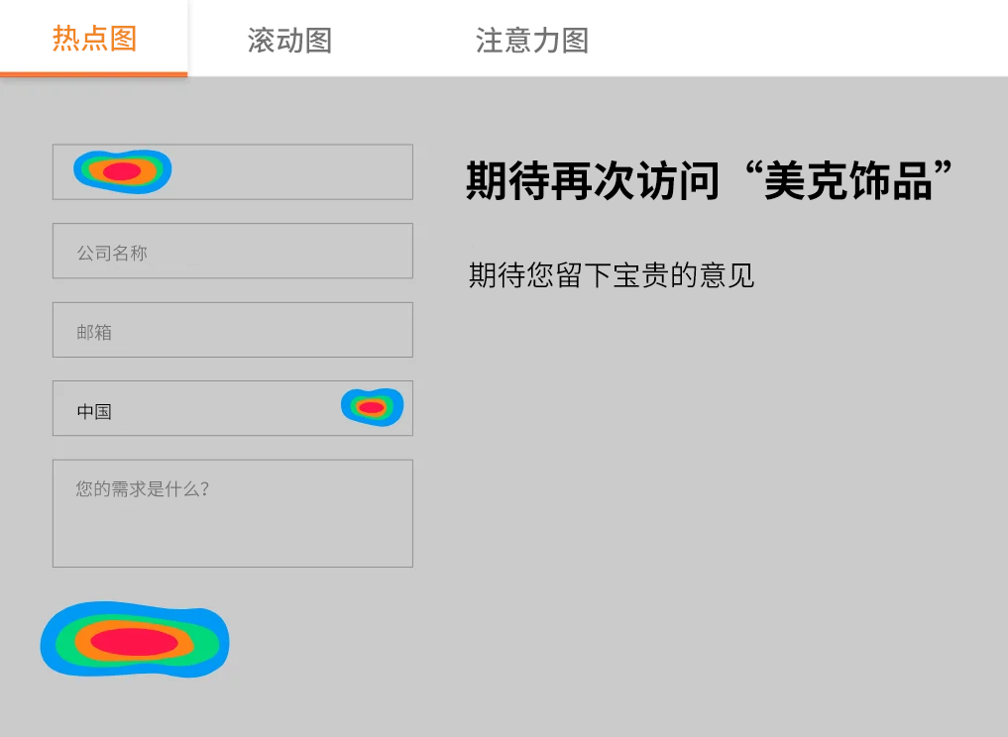Image resolution: width=1008 pixels, height=737 pixels.
Task: Switch to the 热点图 tab
Action: coord(94,40)
